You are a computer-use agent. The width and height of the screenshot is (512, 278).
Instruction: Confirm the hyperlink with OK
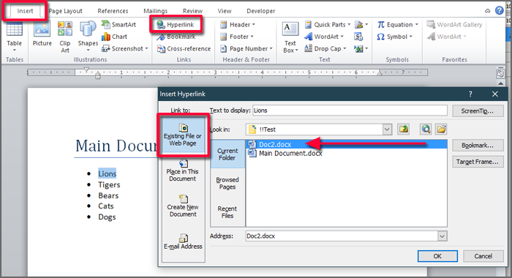coord(437,256)
